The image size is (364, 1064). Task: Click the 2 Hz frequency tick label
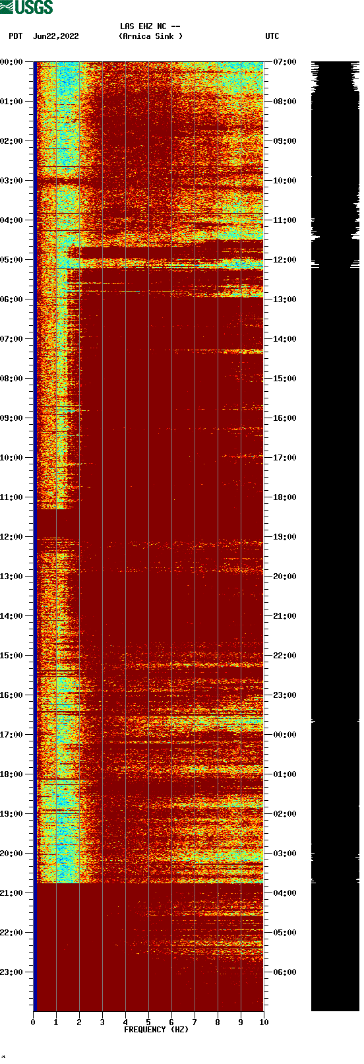(79, 1022)
